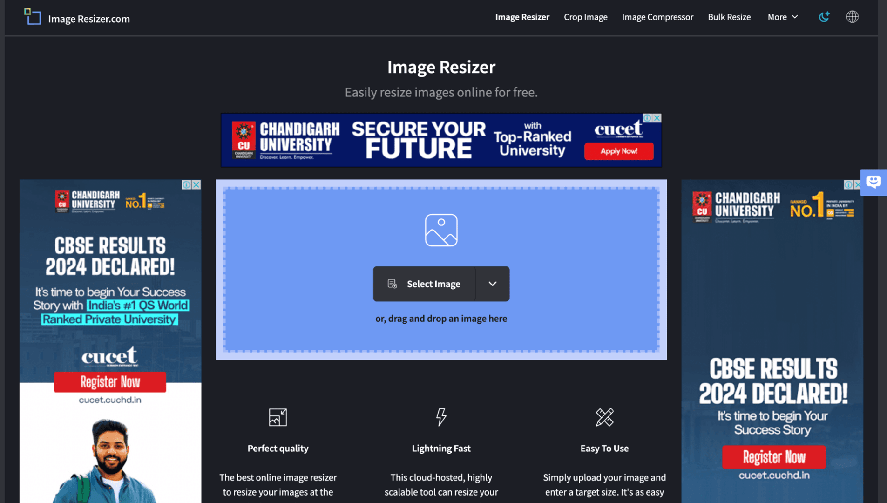Toggle dark mode moon icon
Screen dimensions: 887x503
click(824, 17)
